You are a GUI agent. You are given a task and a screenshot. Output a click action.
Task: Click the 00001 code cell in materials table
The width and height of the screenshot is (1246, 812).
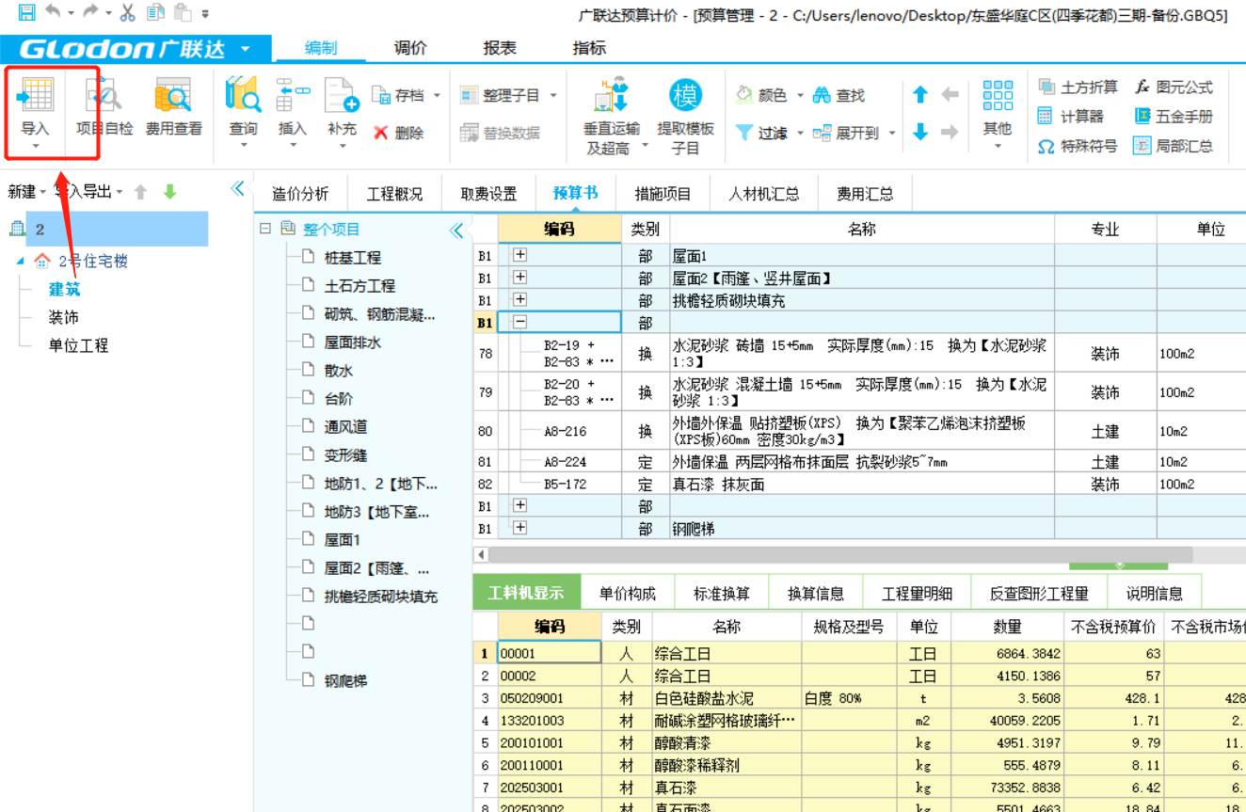point(550,653)
